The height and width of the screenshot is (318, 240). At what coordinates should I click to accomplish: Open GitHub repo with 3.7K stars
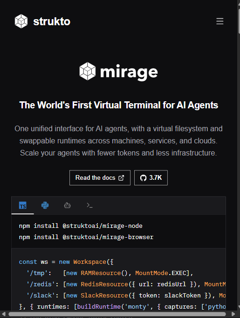pos(151,177)
